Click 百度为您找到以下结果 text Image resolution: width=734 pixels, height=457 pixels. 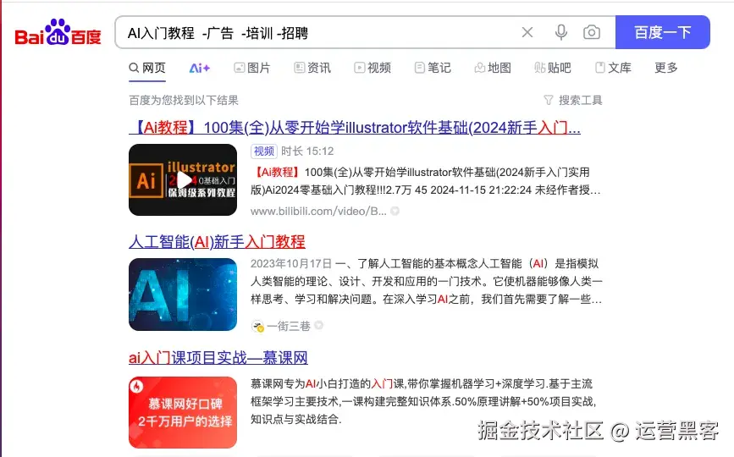point(184,100)
